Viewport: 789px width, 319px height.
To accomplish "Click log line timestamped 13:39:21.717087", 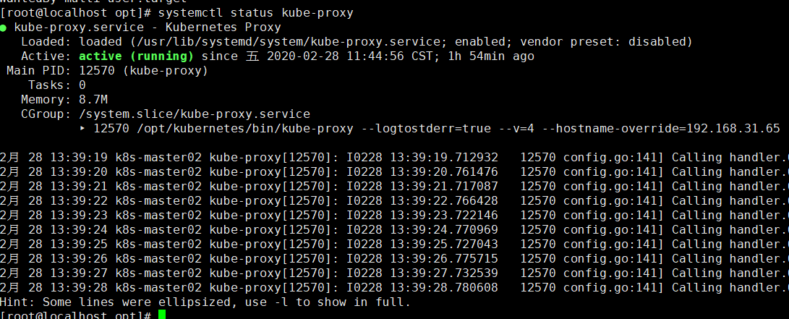I will click(395, 187).
